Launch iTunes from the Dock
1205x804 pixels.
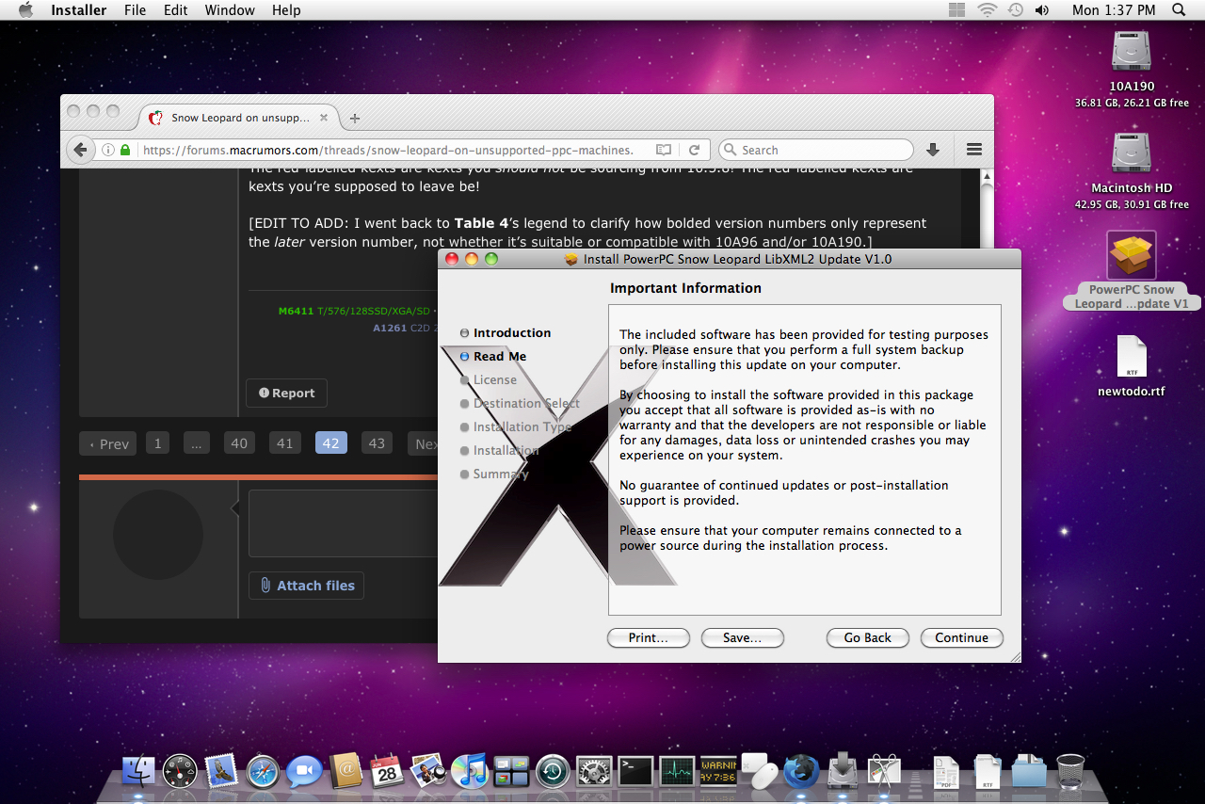pyautogui.click(x=469, y=771)
